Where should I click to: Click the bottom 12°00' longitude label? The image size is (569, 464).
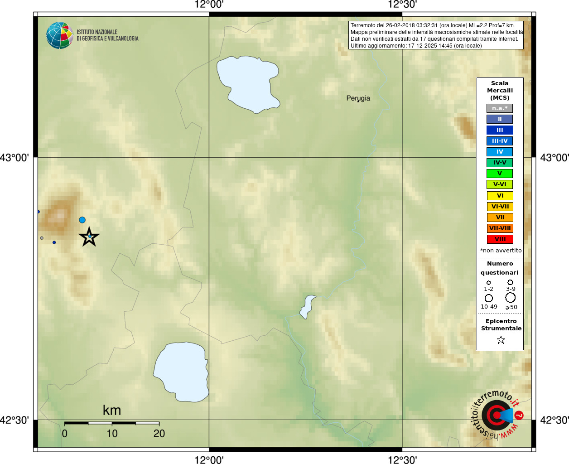[x=209, y=460]
